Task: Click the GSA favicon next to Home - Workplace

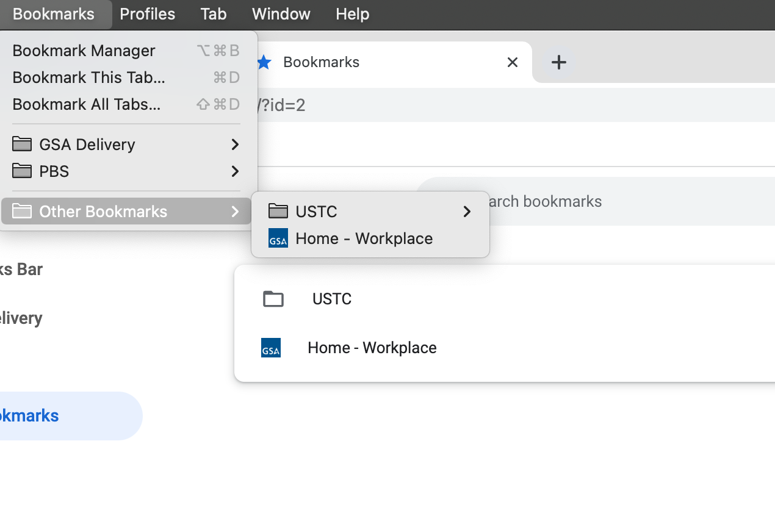Action: coord(278,238)
